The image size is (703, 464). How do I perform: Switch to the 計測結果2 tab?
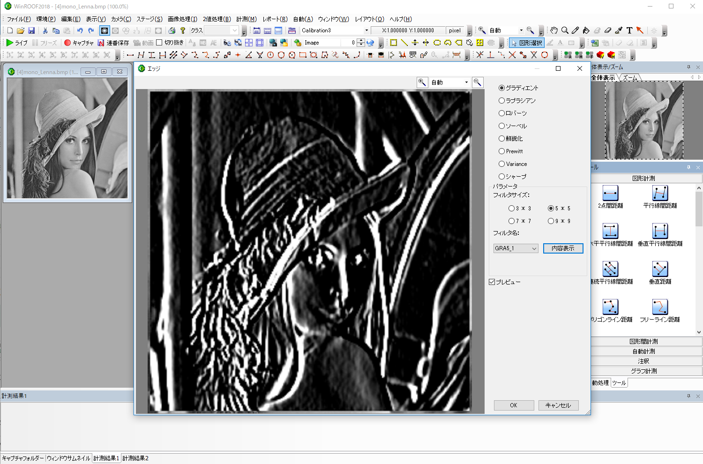135,458
